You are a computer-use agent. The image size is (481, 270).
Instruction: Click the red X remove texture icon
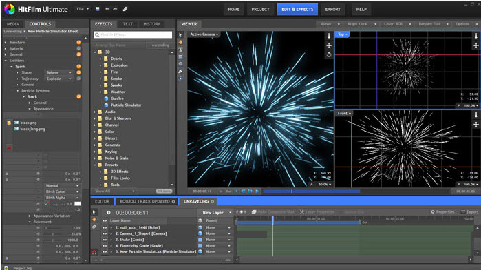[x=9, y=148]
